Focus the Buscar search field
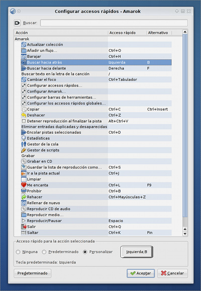201x291 pixels. [114, 23]
